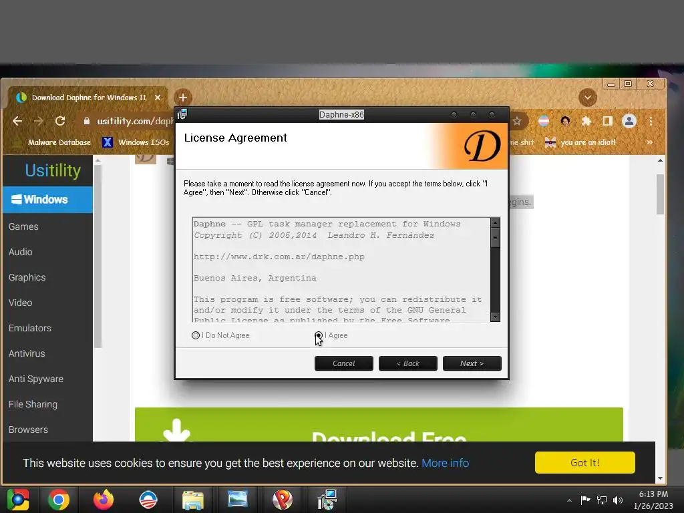The width and height of the screenshot is (684, 513).
Task: Open the red P app on the taskbar
Action: pos(283,500)
